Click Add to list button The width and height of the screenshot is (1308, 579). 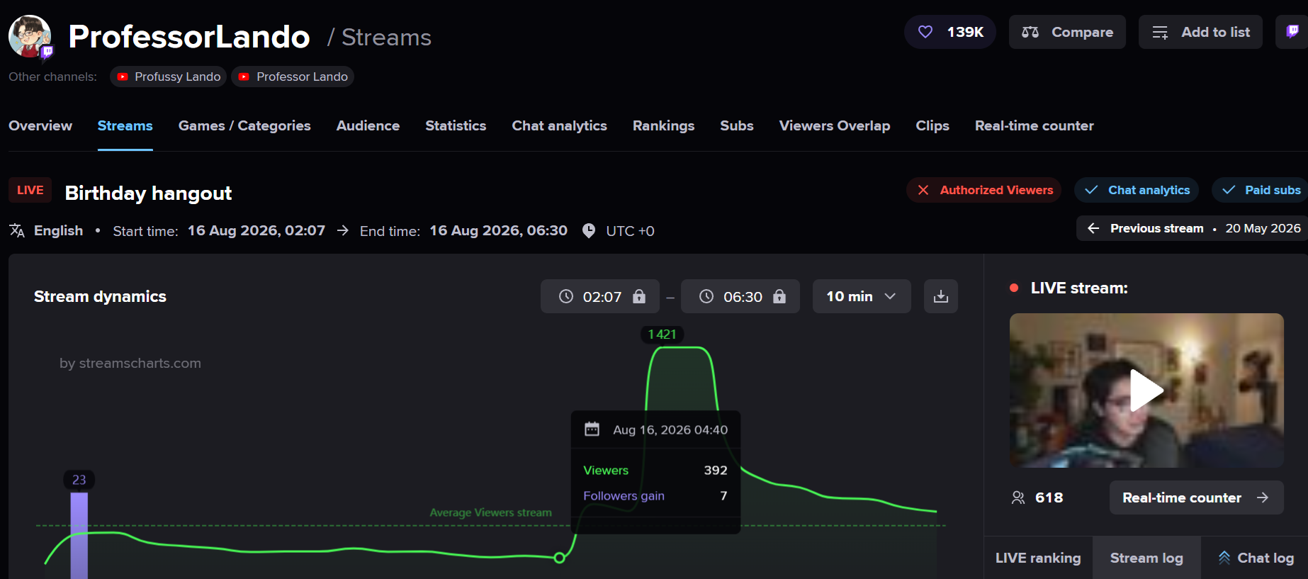[x=1200, y=32]
